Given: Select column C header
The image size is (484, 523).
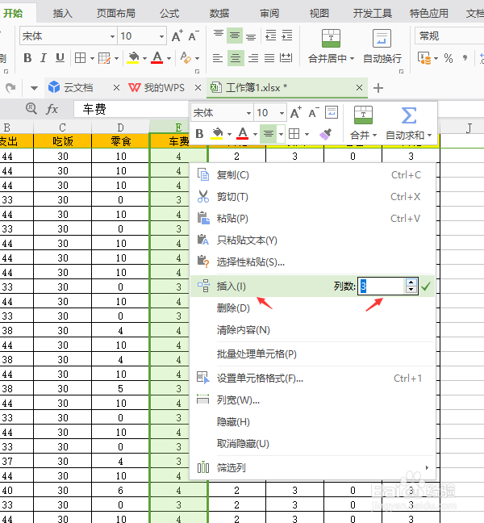Looking at the screenshot, I should 62,128.
